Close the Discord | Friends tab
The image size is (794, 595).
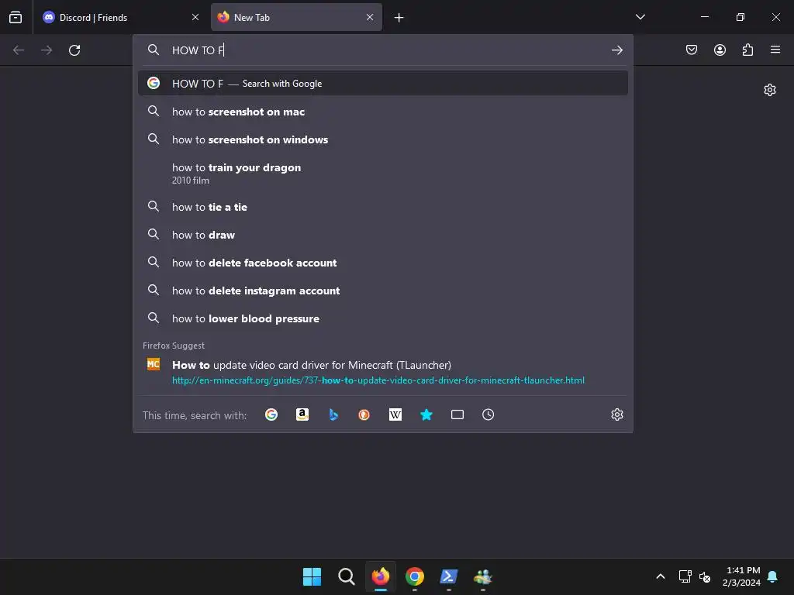pos(195,17)
